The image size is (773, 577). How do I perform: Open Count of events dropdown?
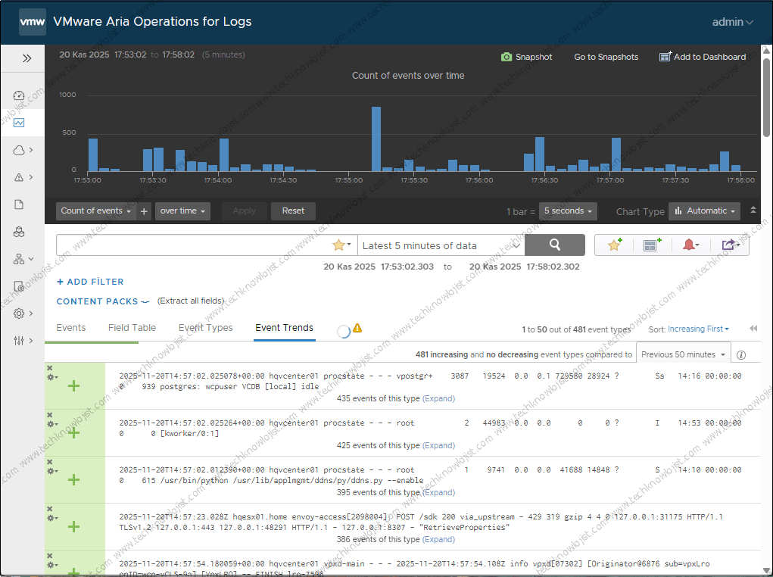[95, 211]
